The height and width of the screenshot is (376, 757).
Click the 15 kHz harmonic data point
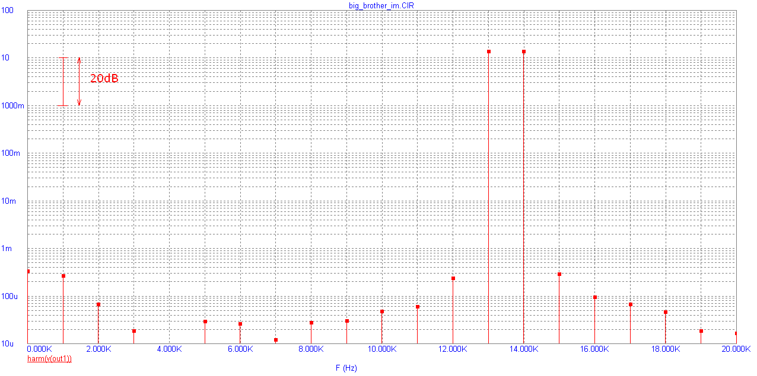click(559, 274)
